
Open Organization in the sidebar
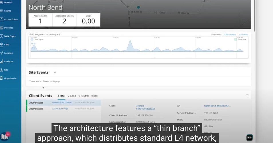pyautogui.click(x=2, y=78)
